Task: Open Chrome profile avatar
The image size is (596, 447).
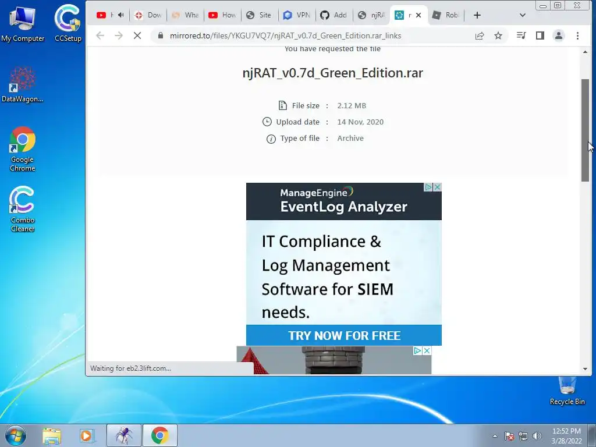Action: (x=559, y=36)
